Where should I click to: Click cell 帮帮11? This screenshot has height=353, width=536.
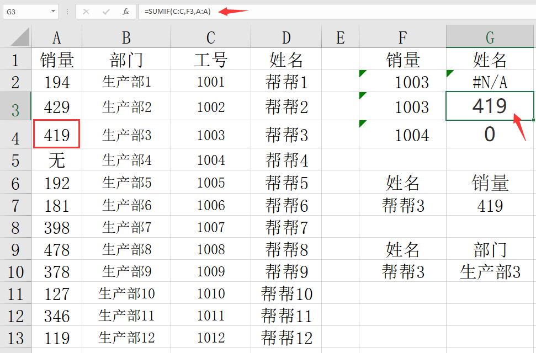pos(286,315)
